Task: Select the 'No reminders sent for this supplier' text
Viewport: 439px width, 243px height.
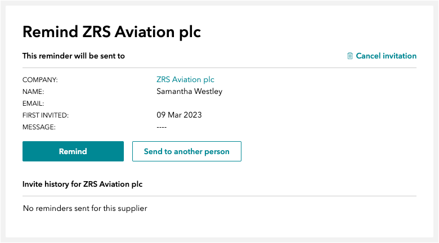Action: pos(85,208)
